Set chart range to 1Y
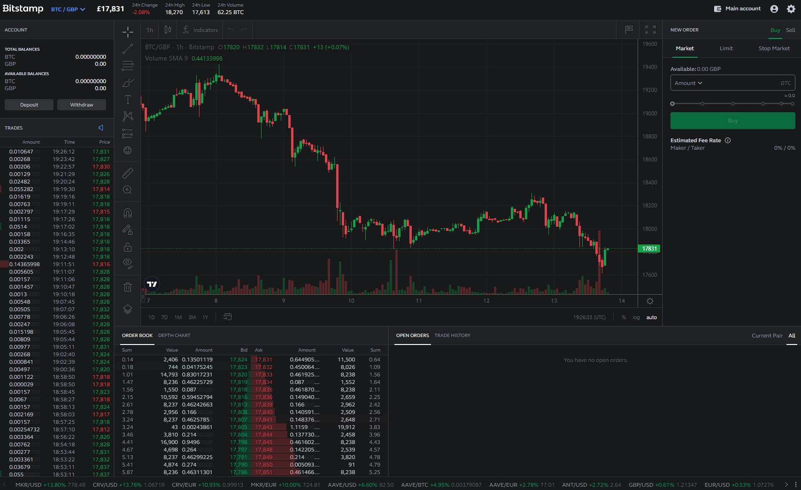 point(205,317)
